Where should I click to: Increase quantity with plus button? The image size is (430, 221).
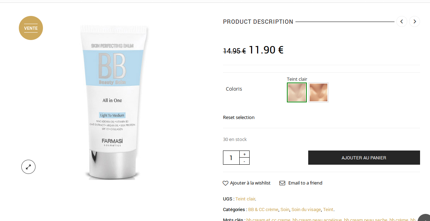[244, 154]
